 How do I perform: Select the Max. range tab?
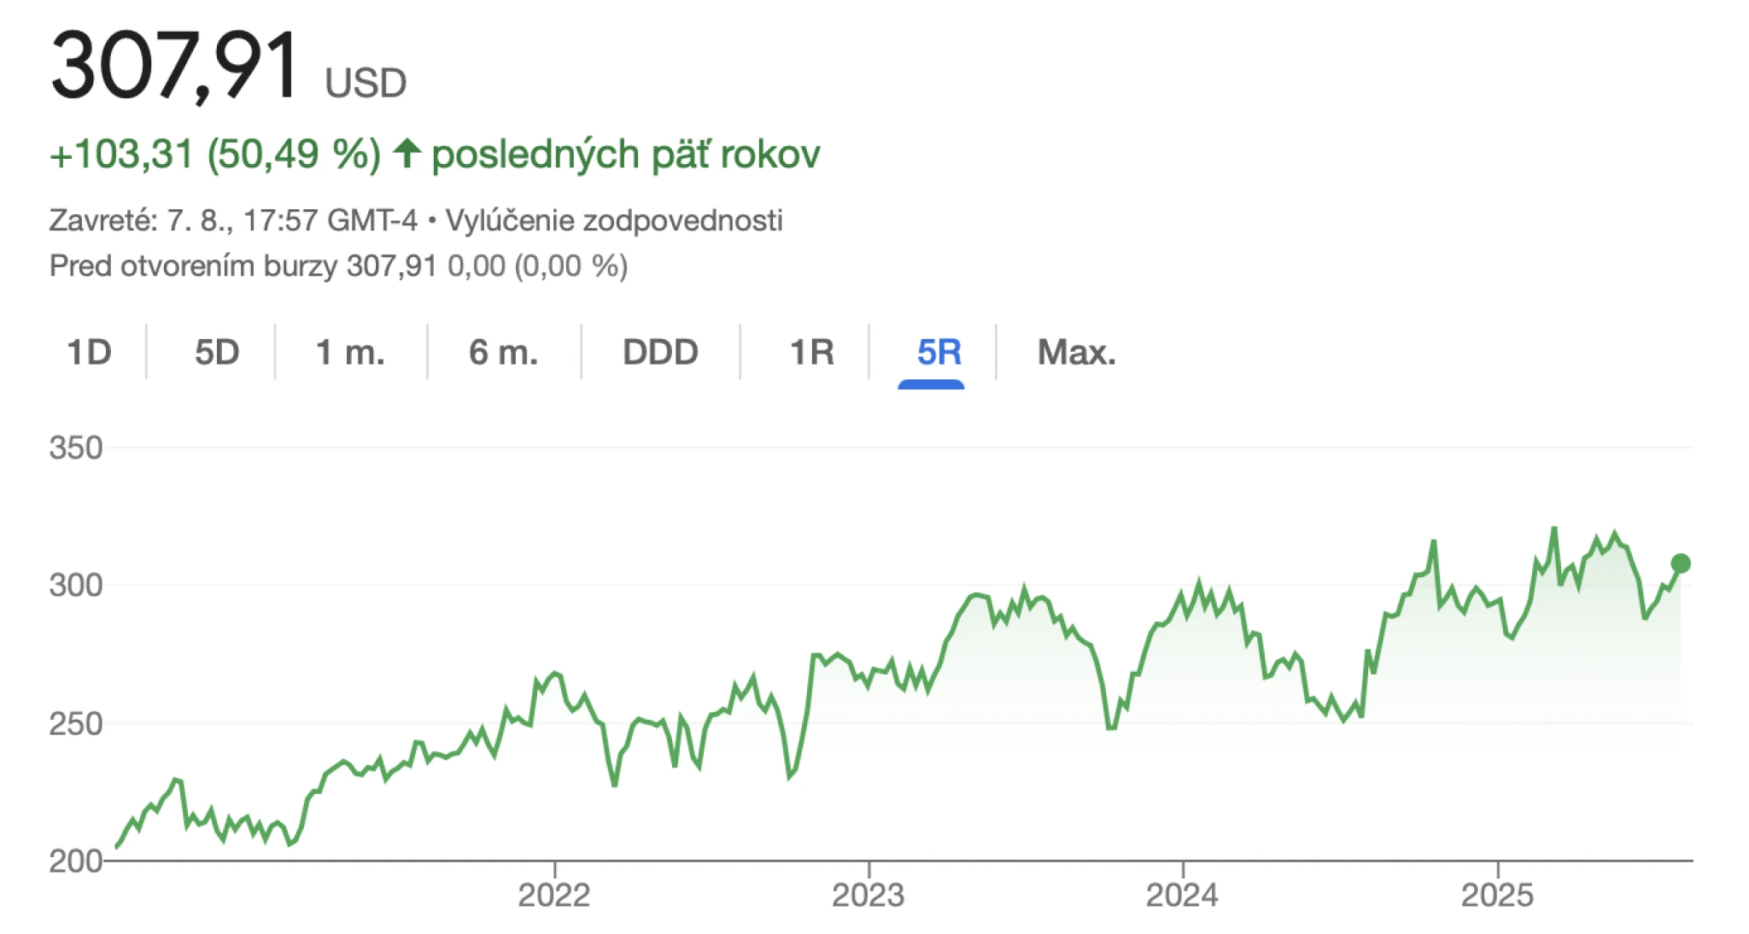1076,352
